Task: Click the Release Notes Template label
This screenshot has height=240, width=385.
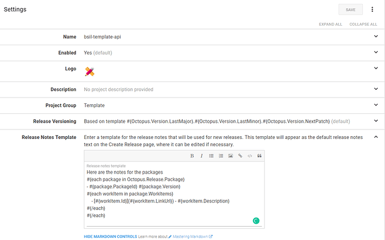Action: coord(49,137)
